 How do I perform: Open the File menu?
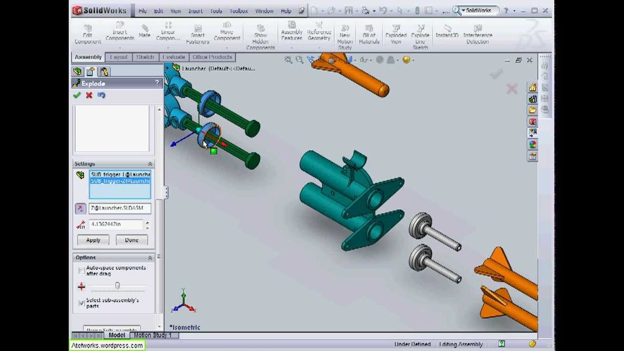(142, 11)
